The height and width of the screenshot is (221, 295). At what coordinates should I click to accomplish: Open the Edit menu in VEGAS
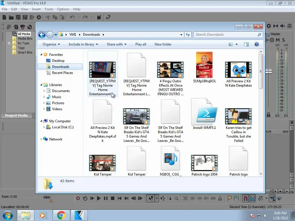(14, 9)
